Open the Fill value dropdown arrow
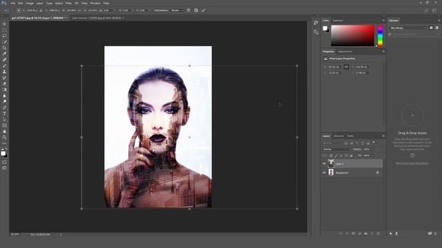This screenshot has width=442, height=248. click(x=373, y=156)
